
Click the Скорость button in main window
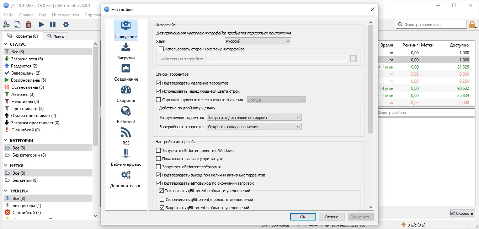(x=462, y=213)
